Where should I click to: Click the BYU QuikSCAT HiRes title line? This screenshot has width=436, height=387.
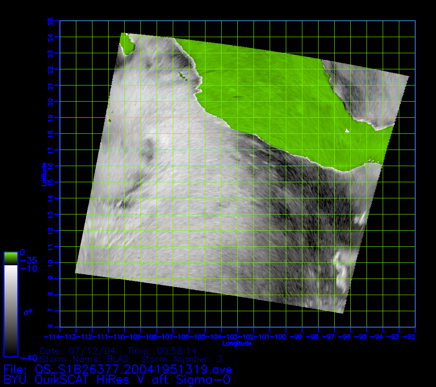point(117,379)
